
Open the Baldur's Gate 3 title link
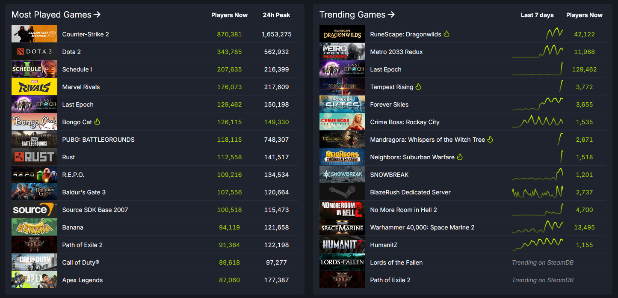[x=84, y=192]
